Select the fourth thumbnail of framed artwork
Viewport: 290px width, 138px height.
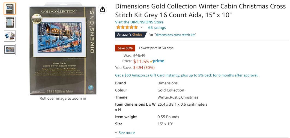[10, 50]
